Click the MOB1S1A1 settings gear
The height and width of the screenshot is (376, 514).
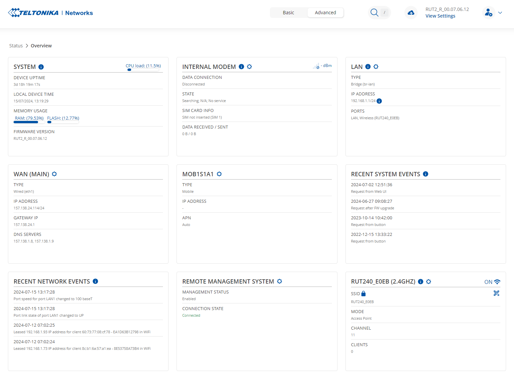click(x=219, y=174)
